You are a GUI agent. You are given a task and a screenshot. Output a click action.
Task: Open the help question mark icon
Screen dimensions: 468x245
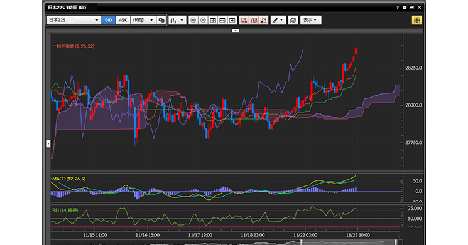tap(397, 8)
